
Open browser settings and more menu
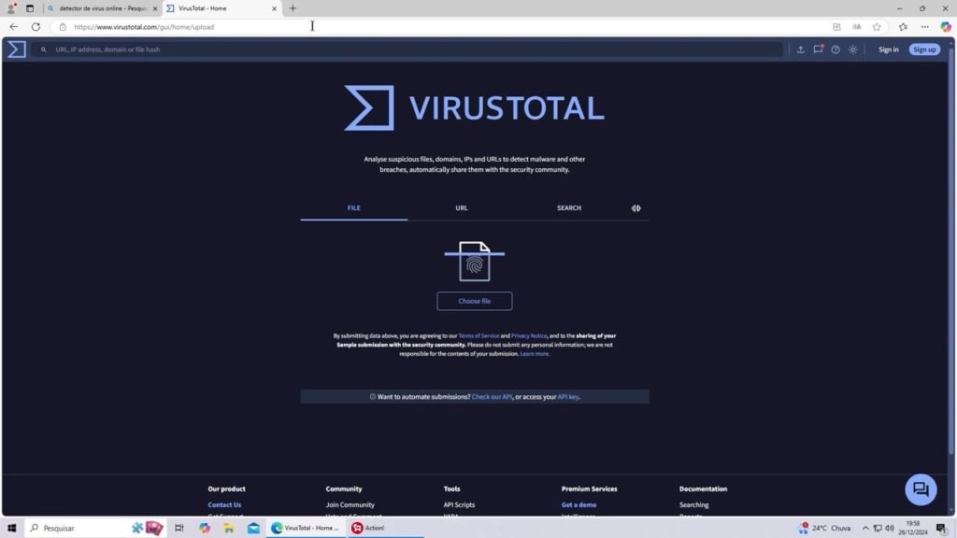[x=924, y=27]
